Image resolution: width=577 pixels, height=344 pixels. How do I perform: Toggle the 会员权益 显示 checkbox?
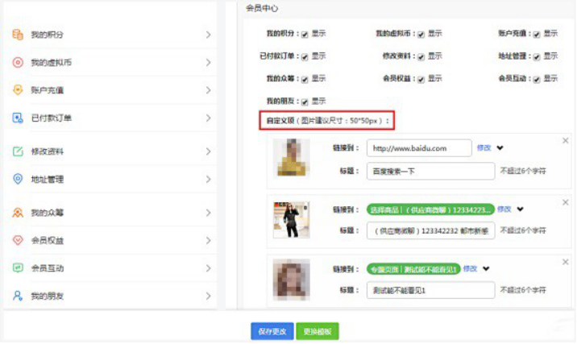[x=421, y=79]
